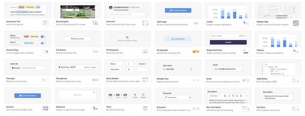Click the Rich Text Editor component icon
The image size is (305, 116).
pyautogui.click(x=246, y=108)
